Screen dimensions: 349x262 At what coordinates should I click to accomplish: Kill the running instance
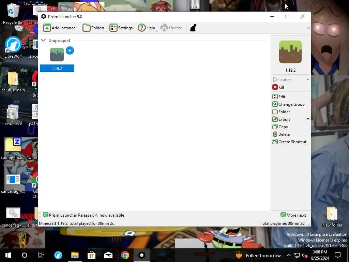[278, 87]
